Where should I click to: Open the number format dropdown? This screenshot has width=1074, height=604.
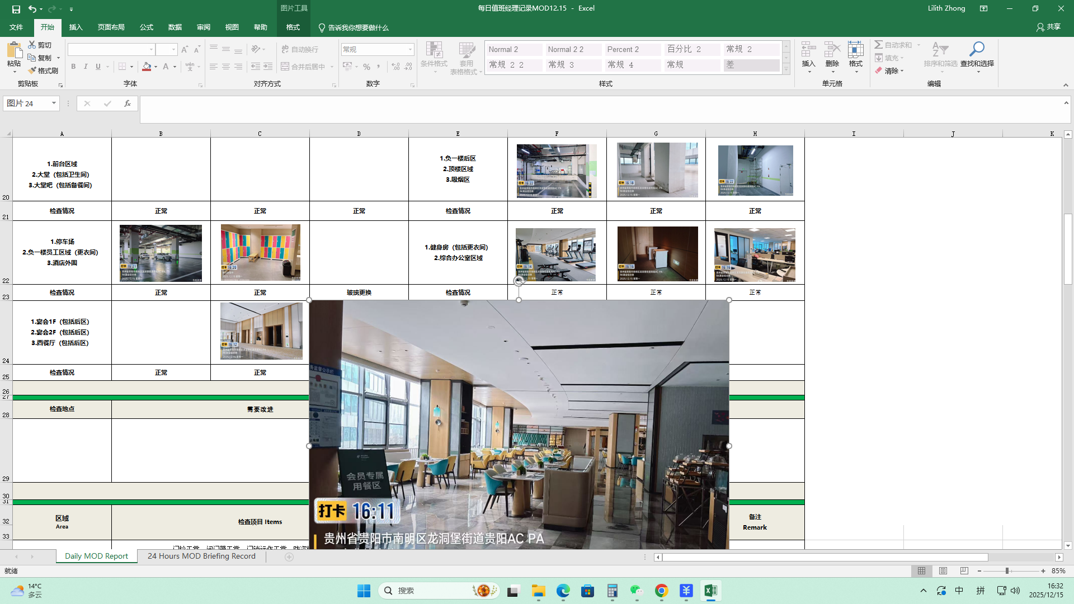click(x=410, y=49)
